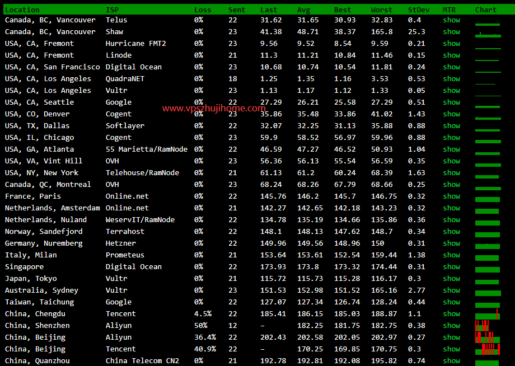Click the chart bar for China Chengdu Tencent
The width and height of the screenshot is (515, 366).
coord(488,315)
